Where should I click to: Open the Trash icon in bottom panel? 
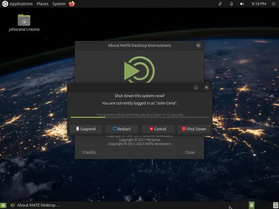click(276, 205)
